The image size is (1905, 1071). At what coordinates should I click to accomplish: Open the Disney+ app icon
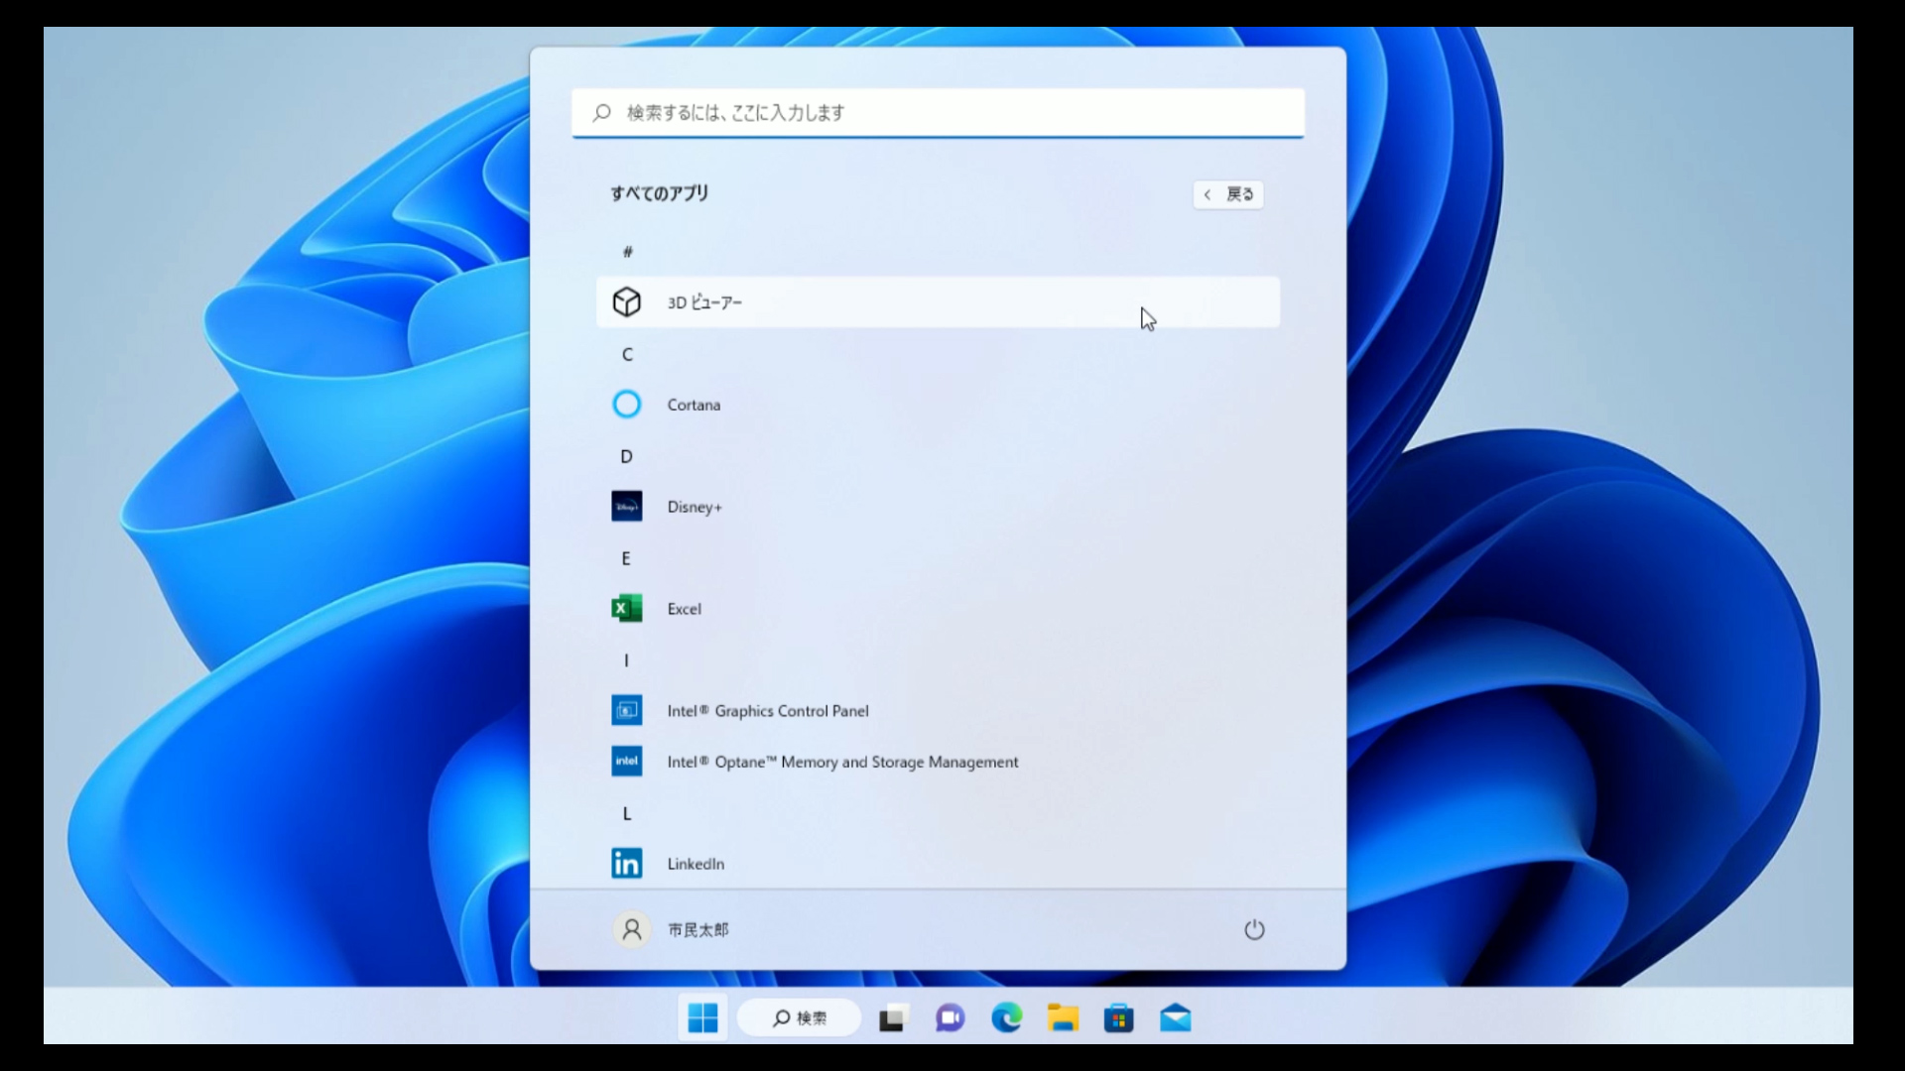click(x=626, y=507)
